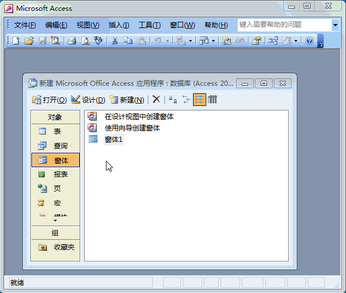Open the 文件(F) menu
The height and width of the screenshot is (293, 346).
[x=25, y=25]
